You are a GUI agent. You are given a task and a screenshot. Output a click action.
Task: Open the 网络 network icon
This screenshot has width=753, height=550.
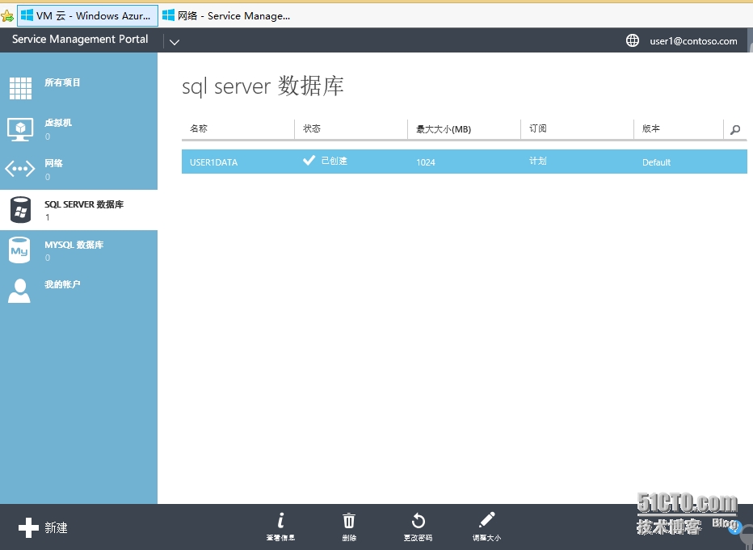(19, 169)
